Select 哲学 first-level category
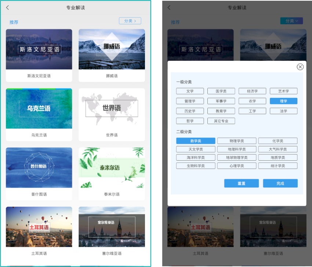The width and height of the screenshot is (312, 267). 190,121
